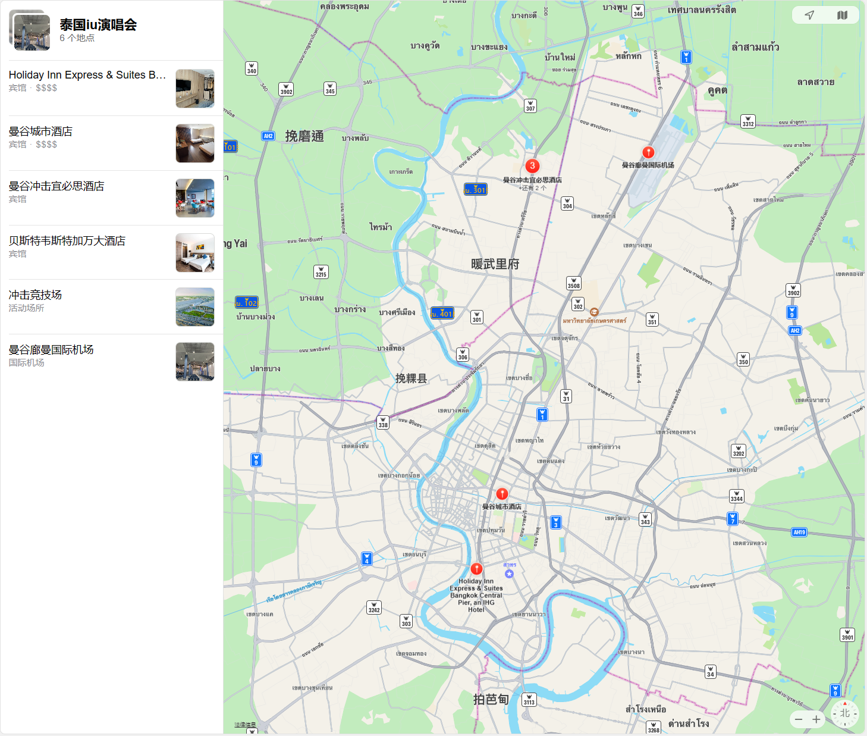Select the red pin at 曼谷廊曼国际机场
867x736 pixels.
pyautogui.click(x=648, y=152)
